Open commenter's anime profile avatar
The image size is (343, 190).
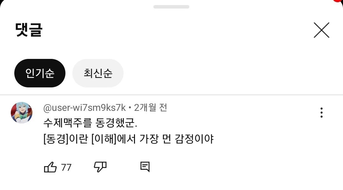(x=22, y=112)
